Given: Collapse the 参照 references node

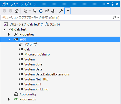Looking at the screenshot, I should (x=9, y=39).
